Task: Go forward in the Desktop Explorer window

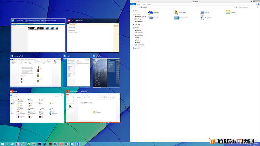Action: click(x=135, y=7)
